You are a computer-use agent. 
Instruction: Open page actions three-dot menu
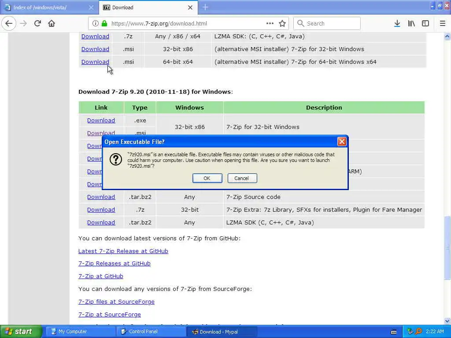pos(270,24)
